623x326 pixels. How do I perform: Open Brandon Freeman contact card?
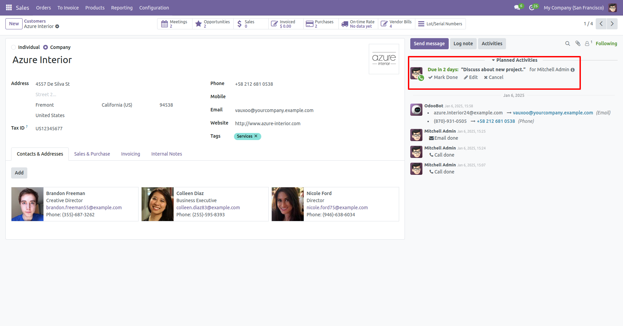click(75, 204)
